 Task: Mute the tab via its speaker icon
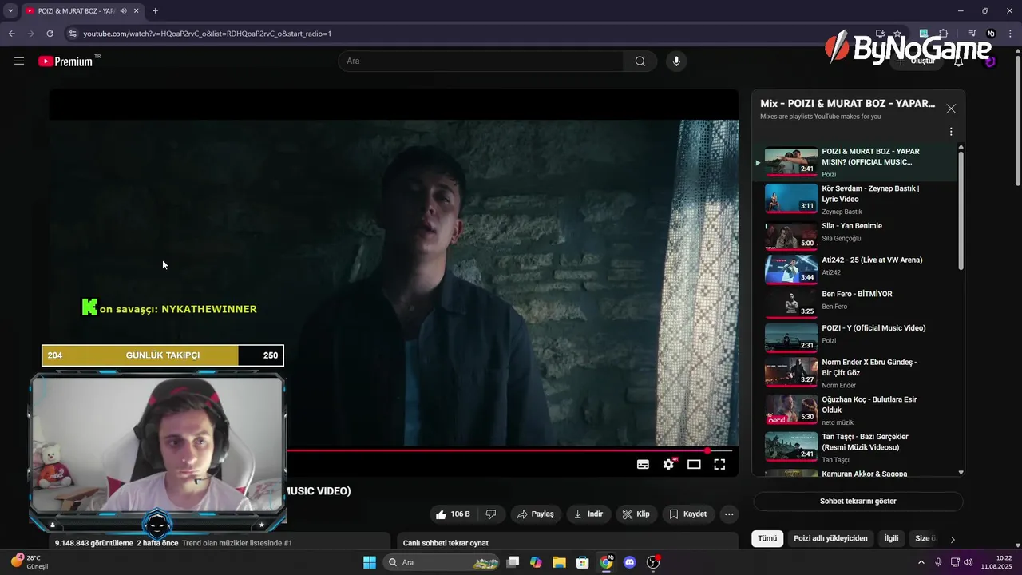pyautogui.click(x=123, y=10)
